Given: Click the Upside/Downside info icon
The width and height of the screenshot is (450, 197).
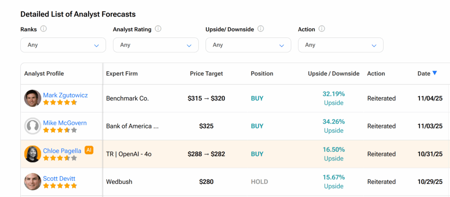Looking at the screenshot, I should pyautogui.click(x=261, y=29).
